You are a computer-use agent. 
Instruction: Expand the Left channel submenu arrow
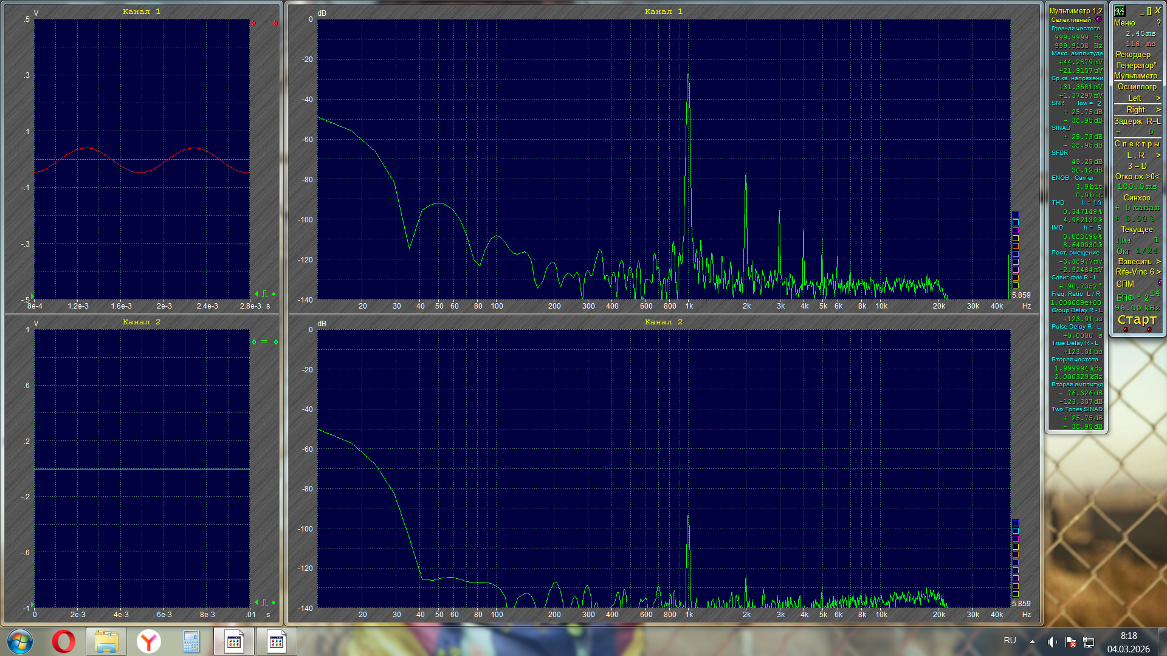(1158, 98)
